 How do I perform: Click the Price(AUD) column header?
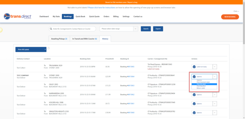110,59
